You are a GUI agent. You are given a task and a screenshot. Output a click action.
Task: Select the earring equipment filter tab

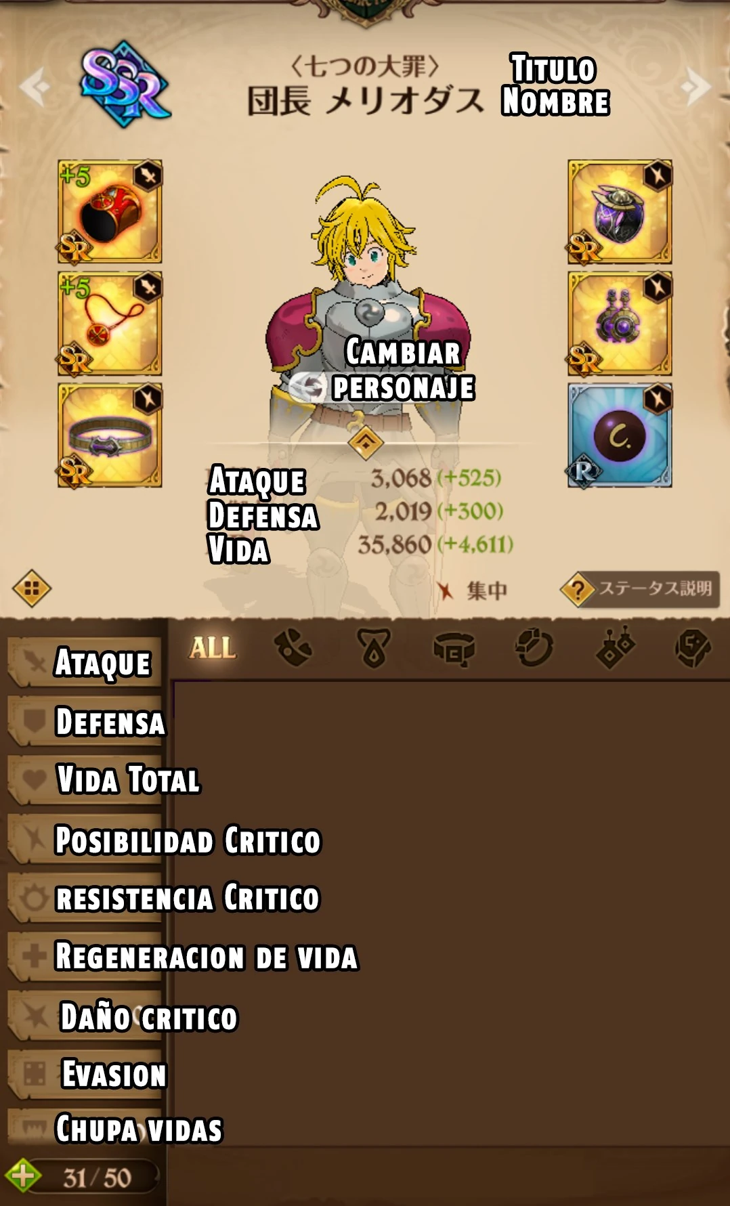point(614,648)
